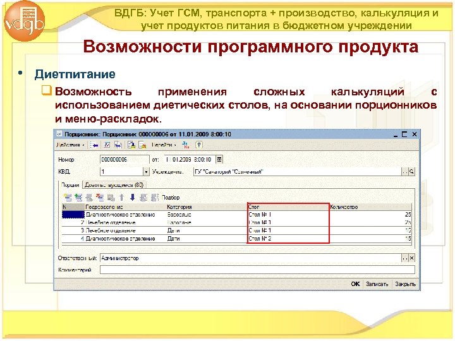455x341 pixels.
Task: Click the ellipsis select button of Ответственный
Action: click(405, 258)
